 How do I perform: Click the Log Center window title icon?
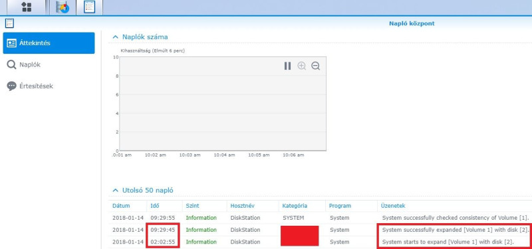10,23
